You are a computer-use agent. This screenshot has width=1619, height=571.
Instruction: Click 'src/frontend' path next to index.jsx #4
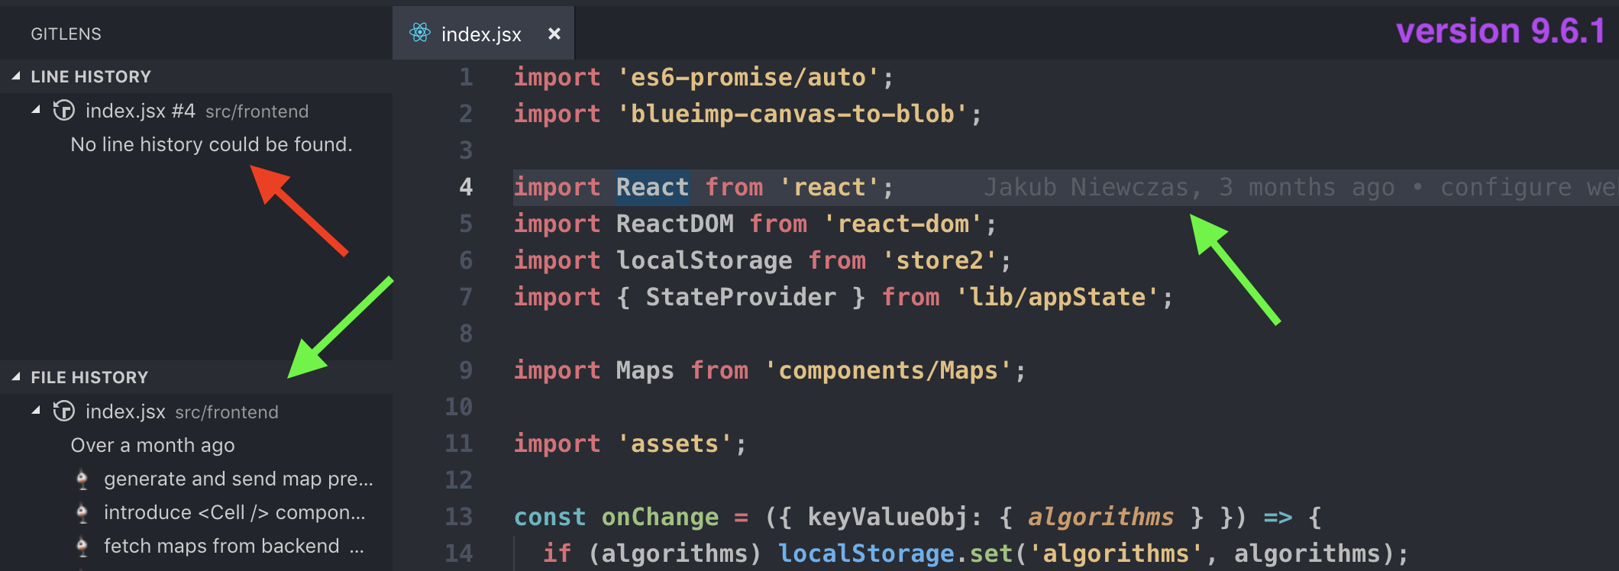257,111
